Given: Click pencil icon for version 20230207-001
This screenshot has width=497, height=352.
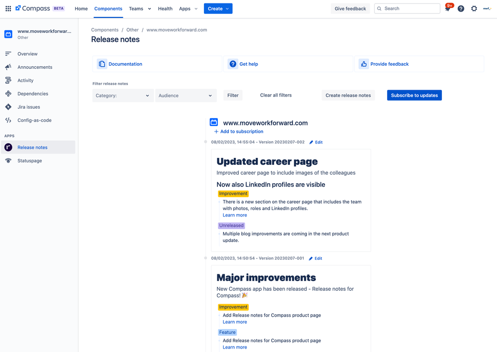Looking at the screenshot, I should 310,258.
